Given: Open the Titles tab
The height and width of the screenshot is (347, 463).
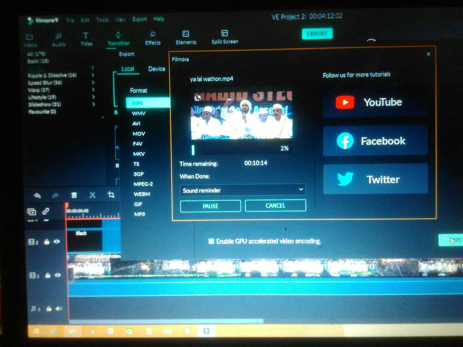Looking at the screenshot, I should click(86, 39).
